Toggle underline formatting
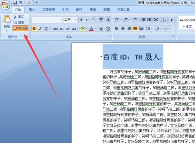This screenshot has height=143, width=195. 46,28
